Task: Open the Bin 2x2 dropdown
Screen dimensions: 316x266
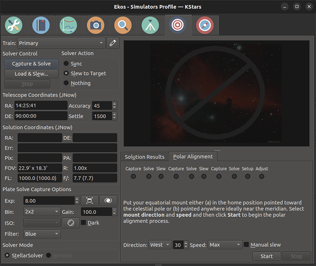Action: coord(41,212)
